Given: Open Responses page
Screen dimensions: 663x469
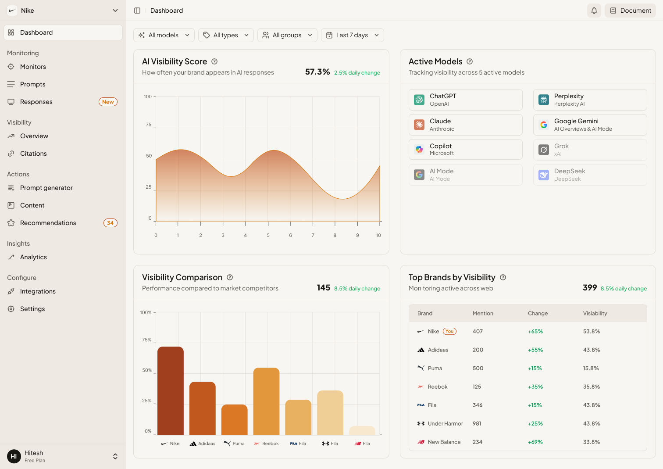Looking at the screenshot, I should (x=63, y=102).
